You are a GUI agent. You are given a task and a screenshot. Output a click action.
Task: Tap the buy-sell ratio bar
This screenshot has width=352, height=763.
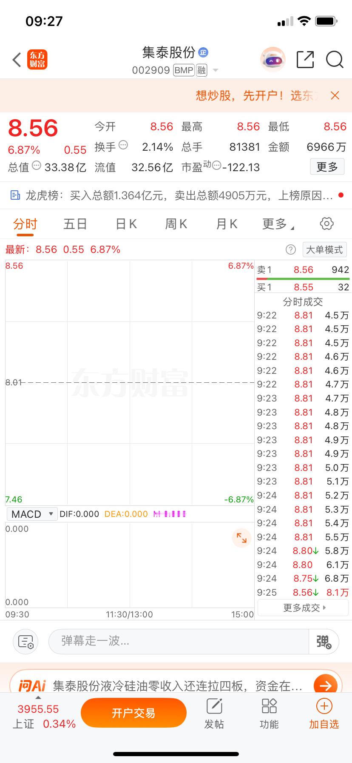[303, 279]
